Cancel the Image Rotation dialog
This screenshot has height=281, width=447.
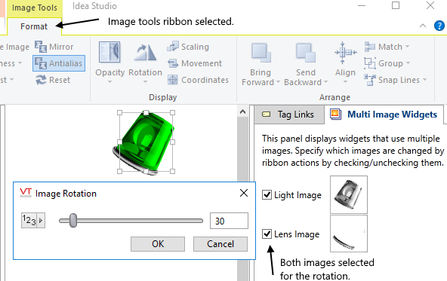pos(220,244)
